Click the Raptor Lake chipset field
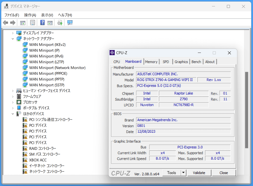The height and width of the screenshot is (186, 253). 184,93
